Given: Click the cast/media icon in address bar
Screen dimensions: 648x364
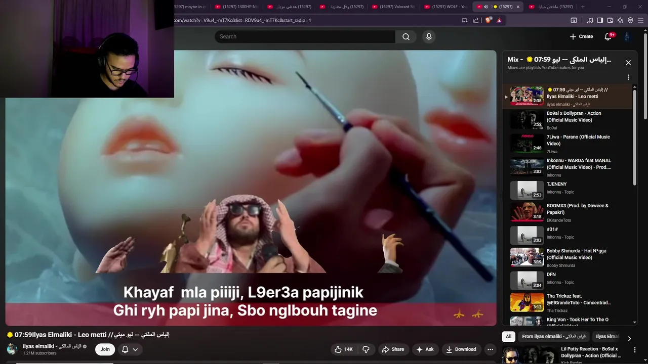Looking at the screenshot, I should pos(464,20).
